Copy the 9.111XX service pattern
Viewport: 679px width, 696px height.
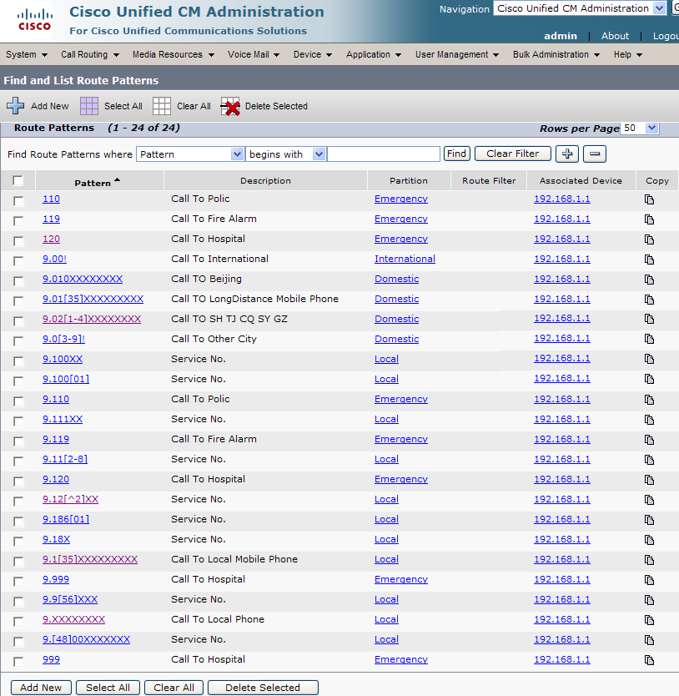pyautogui.click(x=649, y=420)
